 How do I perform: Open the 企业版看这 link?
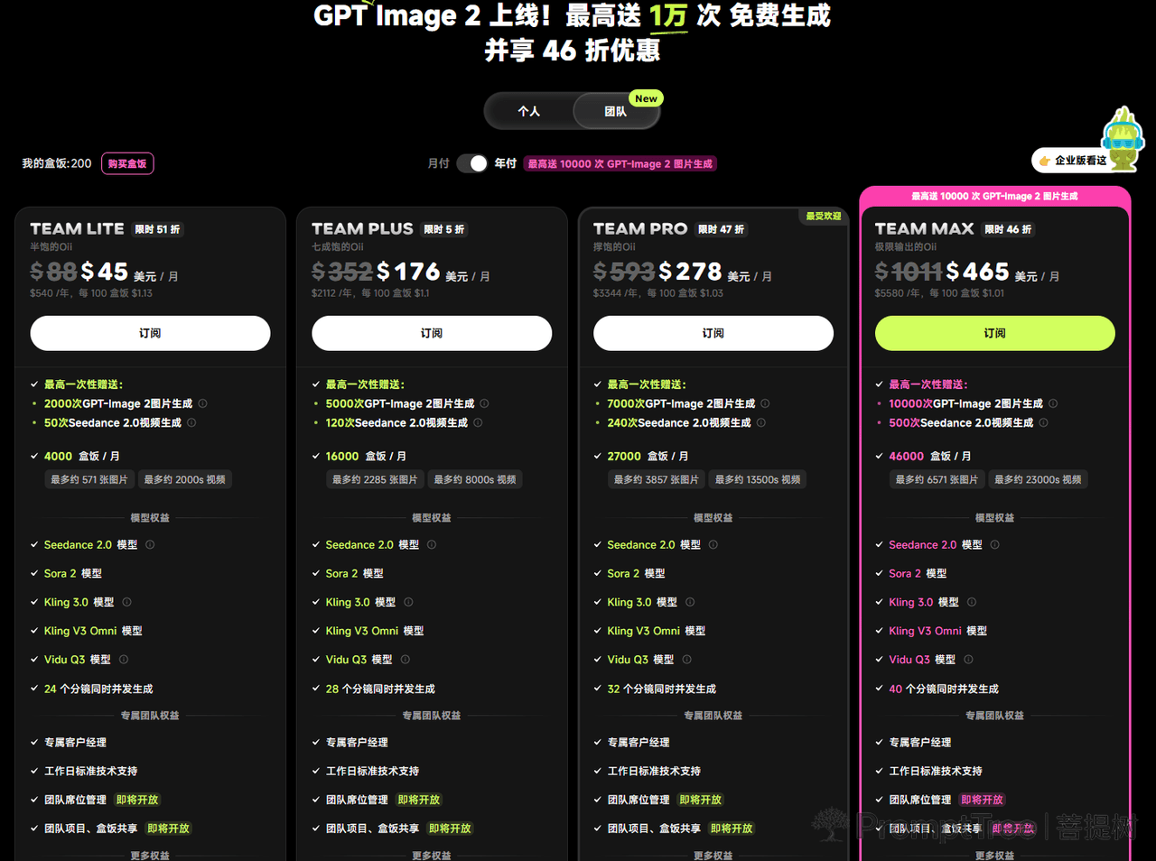pos(1072,160)
